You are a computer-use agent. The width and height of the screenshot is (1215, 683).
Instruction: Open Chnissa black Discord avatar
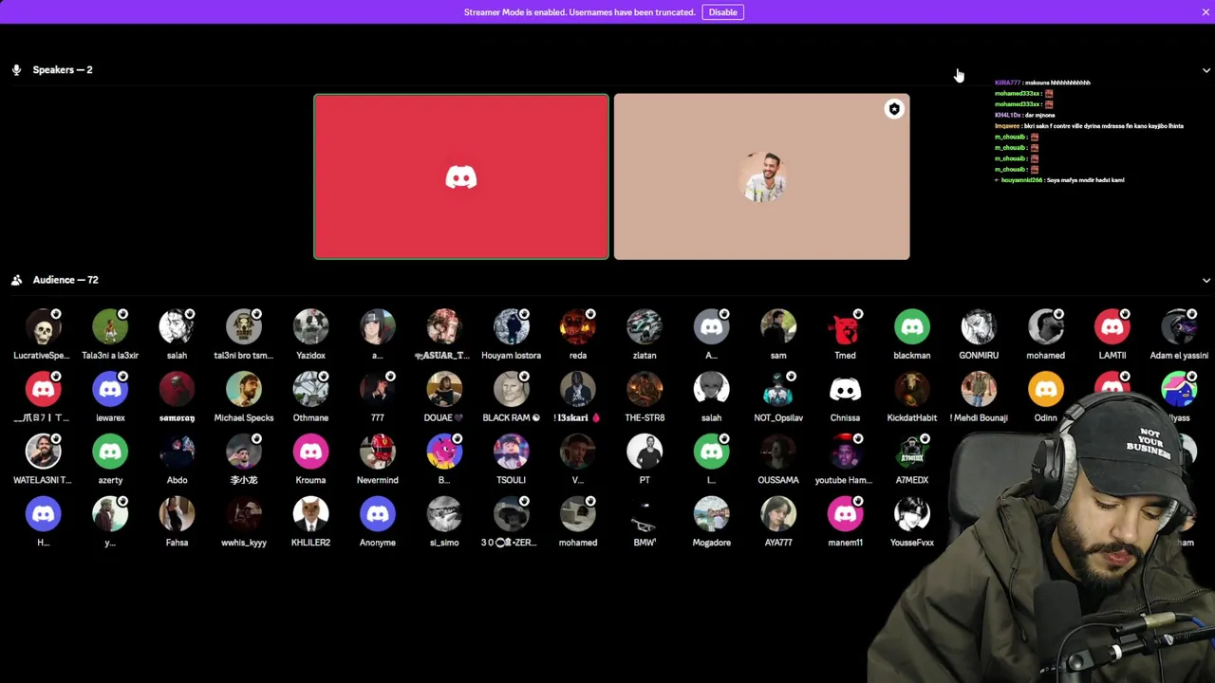point(845,390)
